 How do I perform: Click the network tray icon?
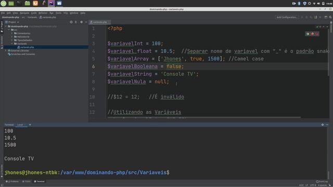click(x=314, y=4)
